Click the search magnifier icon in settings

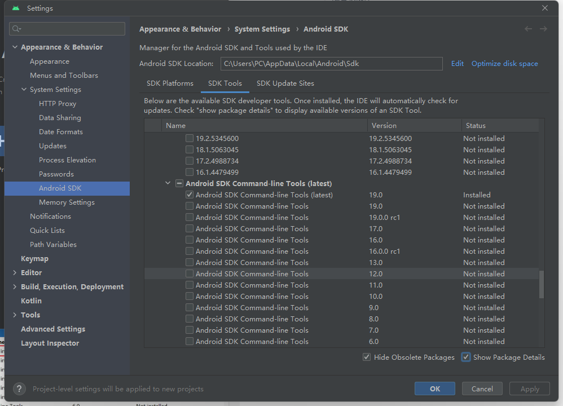(x=16, y=29)
